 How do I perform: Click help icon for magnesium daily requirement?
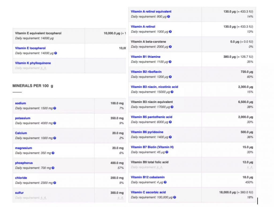53,153
